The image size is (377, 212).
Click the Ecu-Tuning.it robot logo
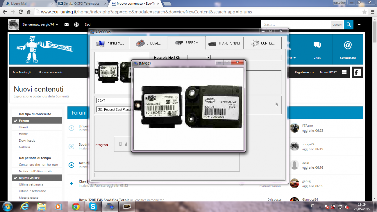[44, 49]
